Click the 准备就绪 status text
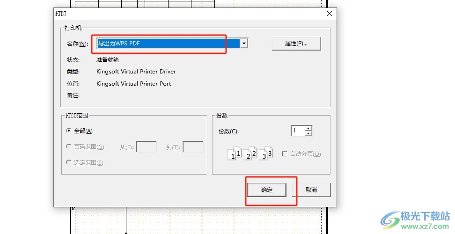 (x=108, y=60)
